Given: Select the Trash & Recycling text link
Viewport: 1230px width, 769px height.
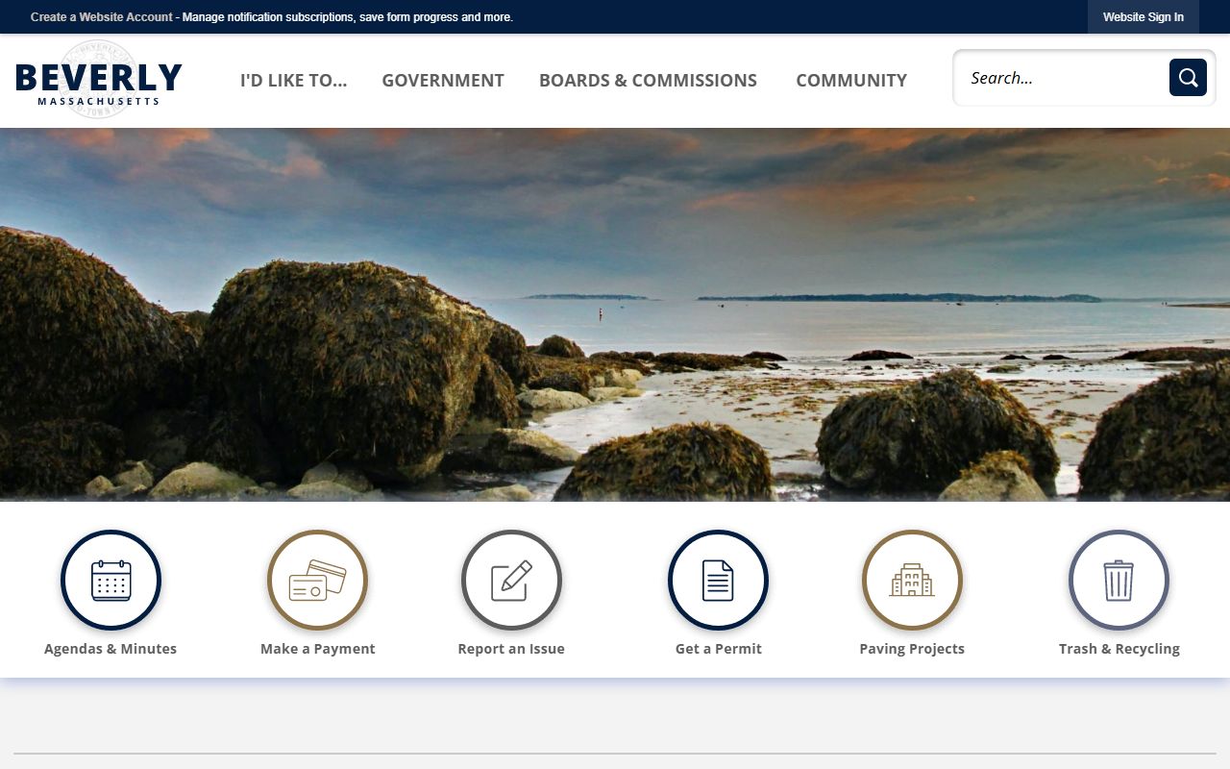Looking at the screenshot, I should [1119, 649].
